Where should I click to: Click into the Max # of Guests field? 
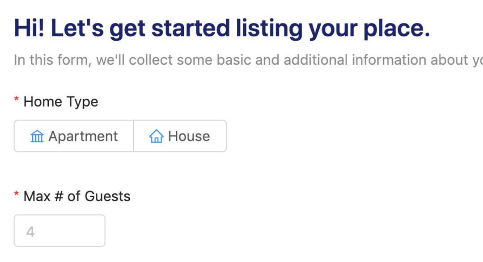(x=59, y=231)
